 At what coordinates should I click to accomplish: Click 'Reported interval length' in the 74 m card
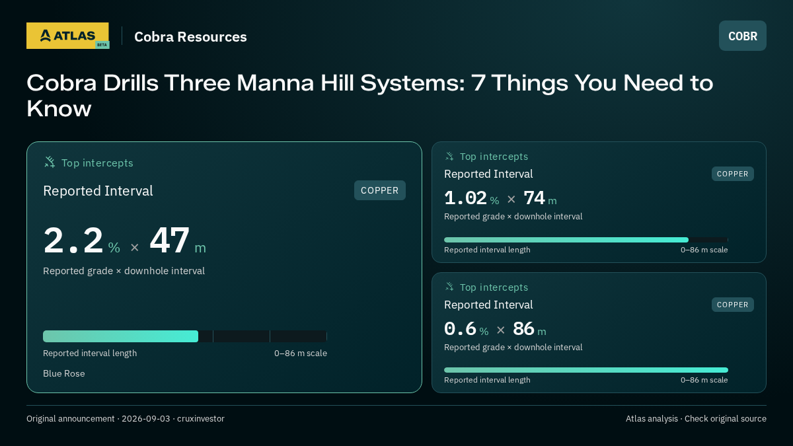pos(487,250)
